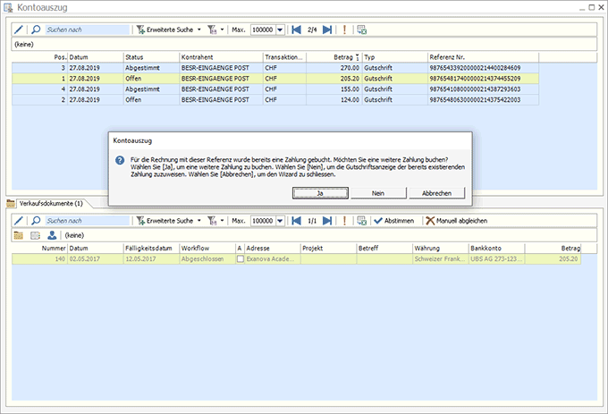Click the folder grouping icon below lower toolbar
Image resolution: width=608 pixels, height=414 pixels.
pos(18,235)
